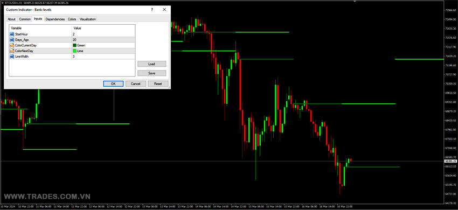
Task: Select the Green color swatch value
Action: pyautogui.click(x=74, y=45)
